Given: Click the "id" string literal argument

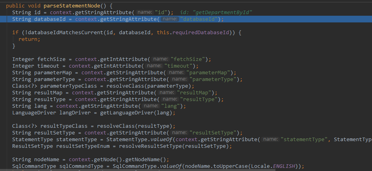Looking at the screenshot, I should point(161,13).
